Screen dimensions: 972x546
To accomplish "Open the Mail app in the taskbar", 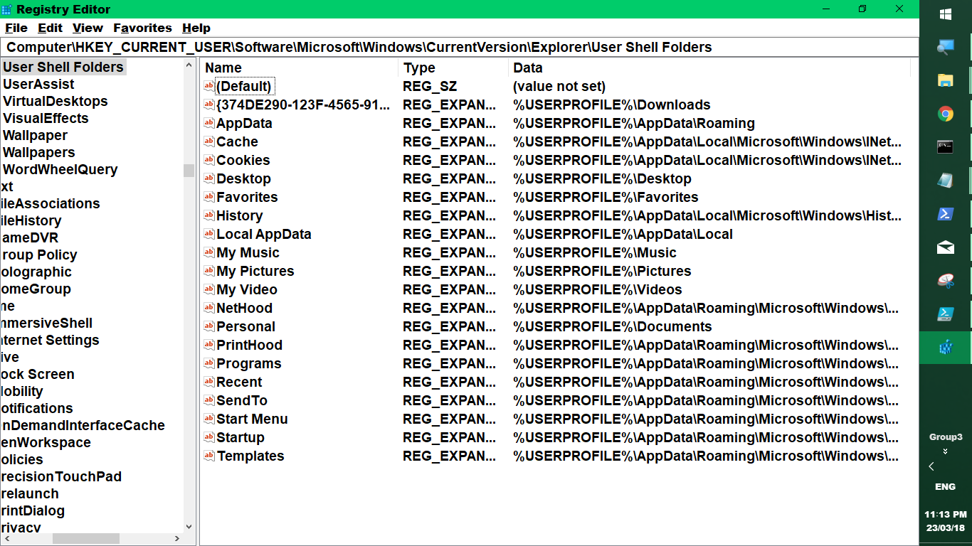I will coord(946,247).
